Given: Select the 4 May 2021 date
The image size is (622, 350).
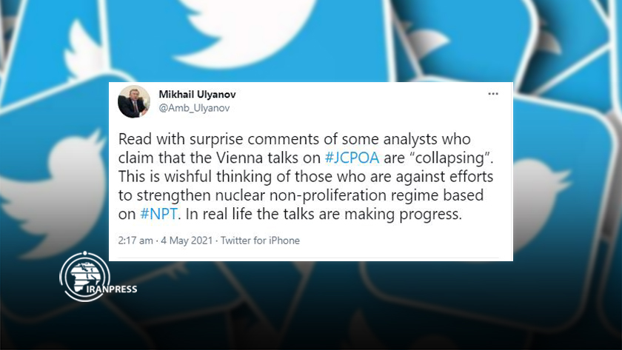Looking at the screenshot, I should (x=187, y=240).
